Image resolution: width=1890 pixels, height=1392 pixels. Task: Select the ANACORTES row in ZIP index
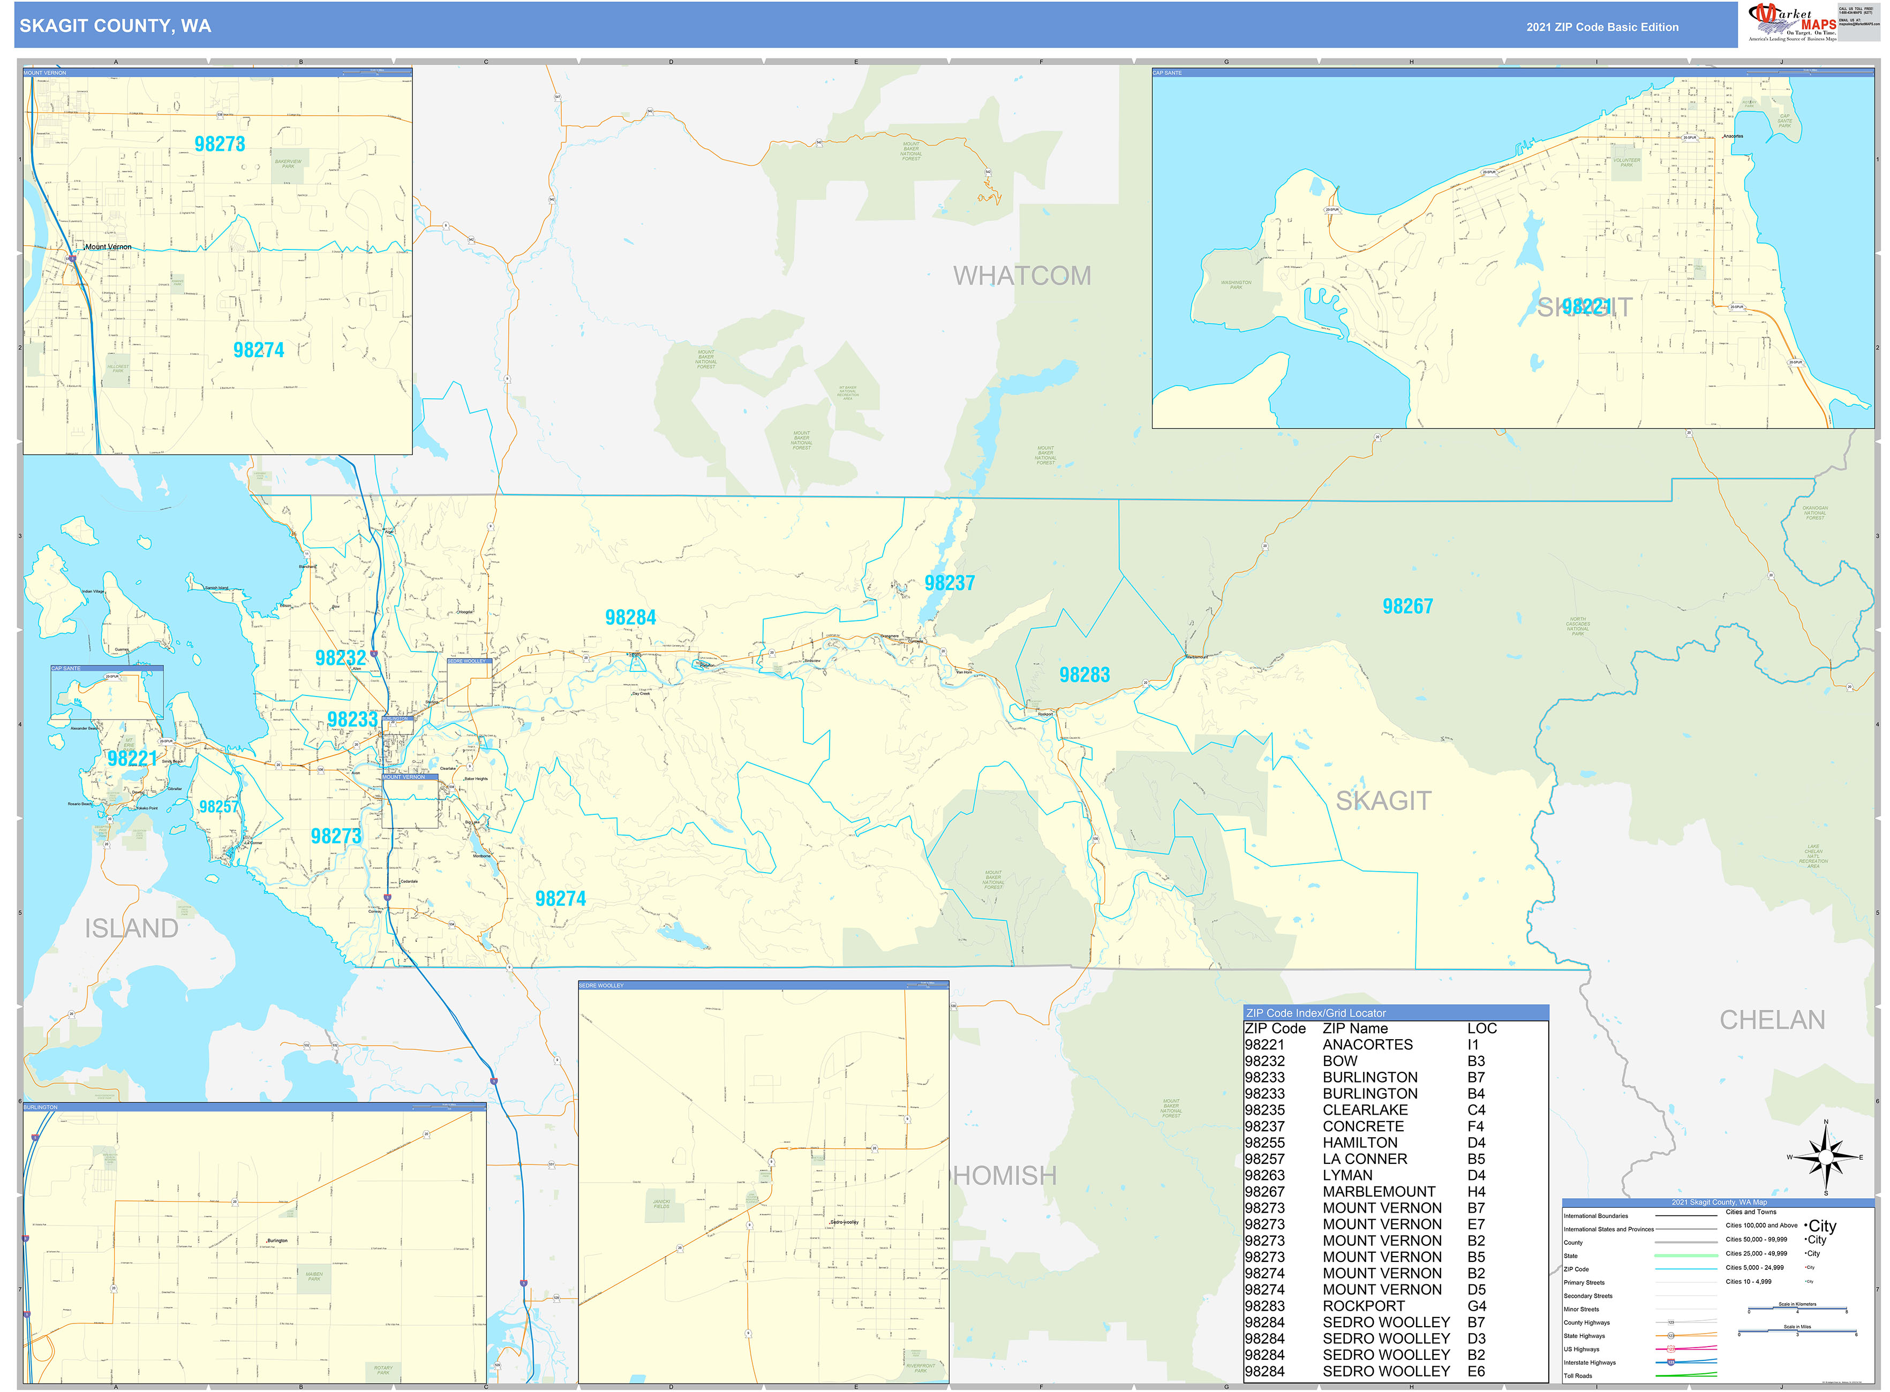click(x=1367, y=1045)
